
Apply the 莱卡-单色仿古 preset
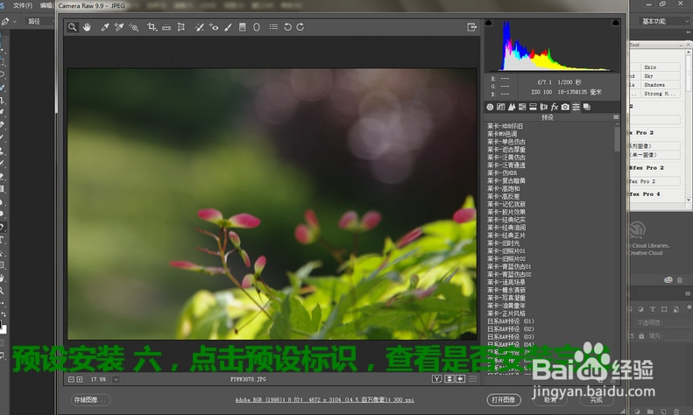(506, 142)
